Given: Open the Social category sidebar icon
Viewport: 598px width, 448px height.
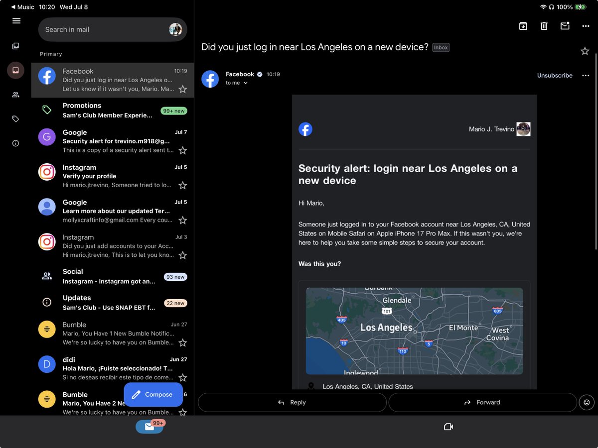Looking at the screenshot, I should [16, 95].
